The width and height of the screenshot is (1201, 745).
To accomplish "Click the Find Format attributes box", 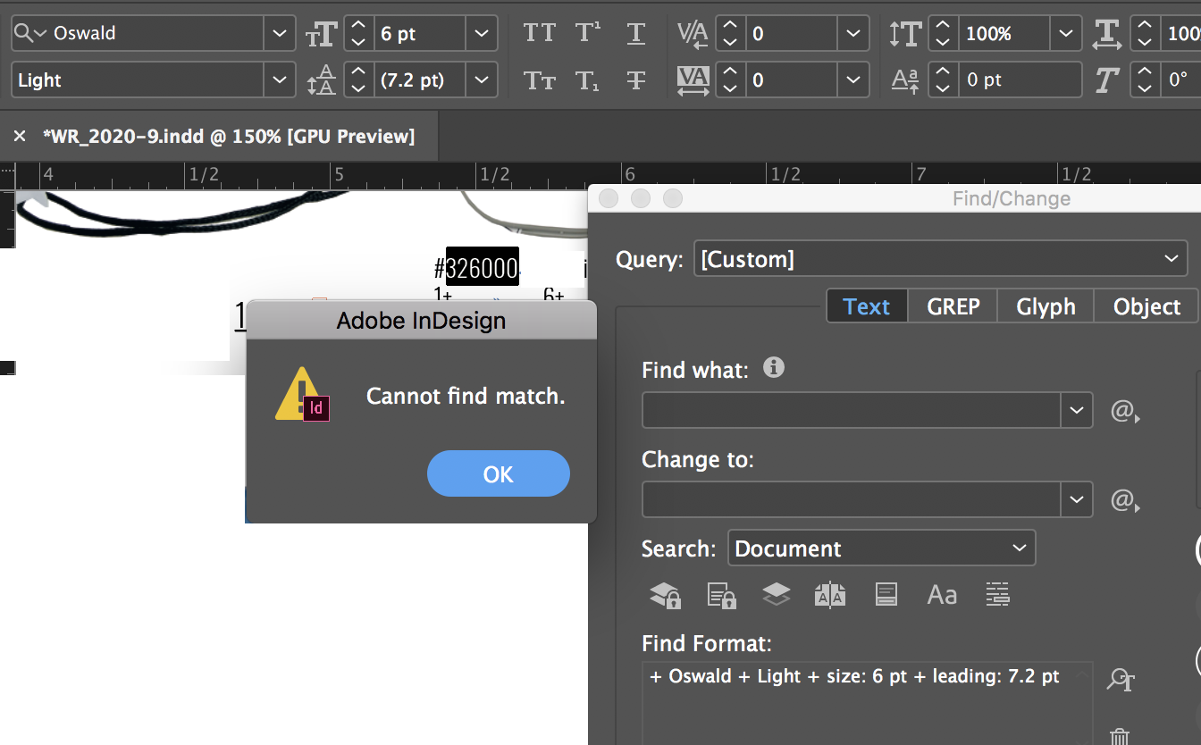I will 867,703.
